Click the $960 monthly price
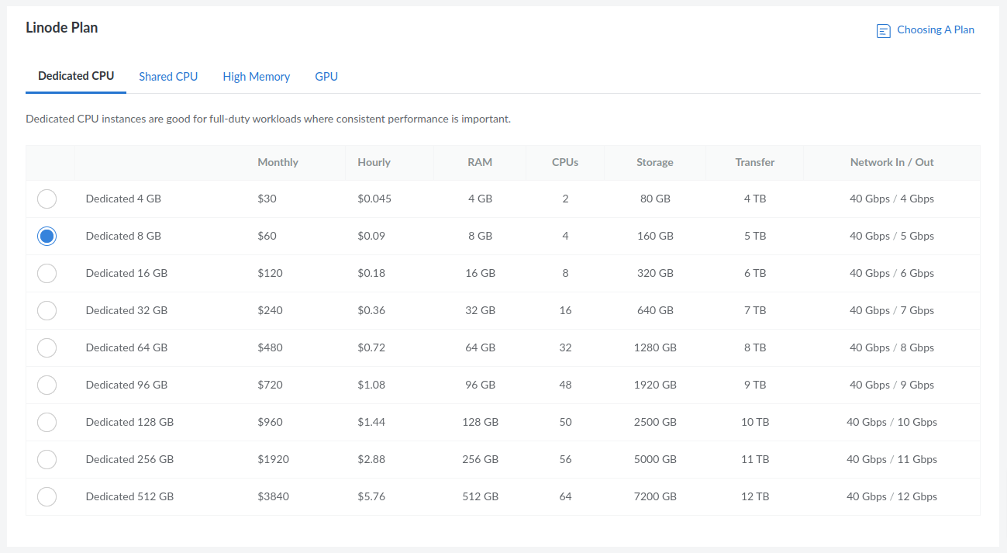The height and width of the screenshot is (553, 1007). [270, 422]
